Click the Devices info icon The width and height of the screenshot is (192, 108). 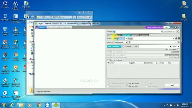(114, 31)
